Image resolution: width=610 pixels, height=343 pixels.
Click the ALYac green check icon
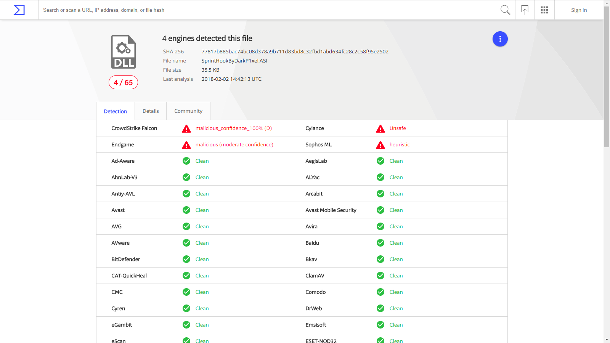pos(380,177)
